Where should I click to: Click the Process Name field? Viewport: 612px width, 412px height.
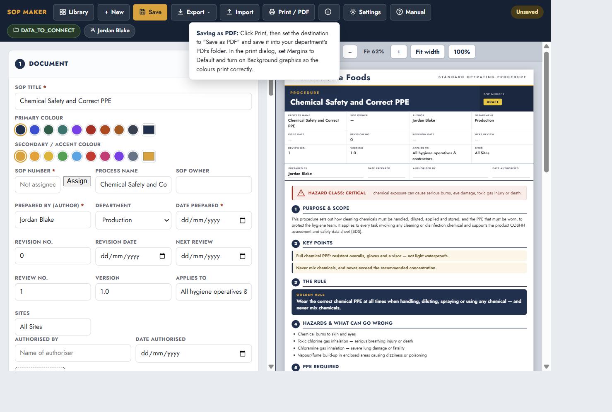[133, 184]
